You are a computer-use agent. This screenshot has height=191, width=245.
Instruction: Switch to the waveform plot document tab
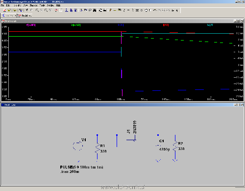(x=24, y=16)
